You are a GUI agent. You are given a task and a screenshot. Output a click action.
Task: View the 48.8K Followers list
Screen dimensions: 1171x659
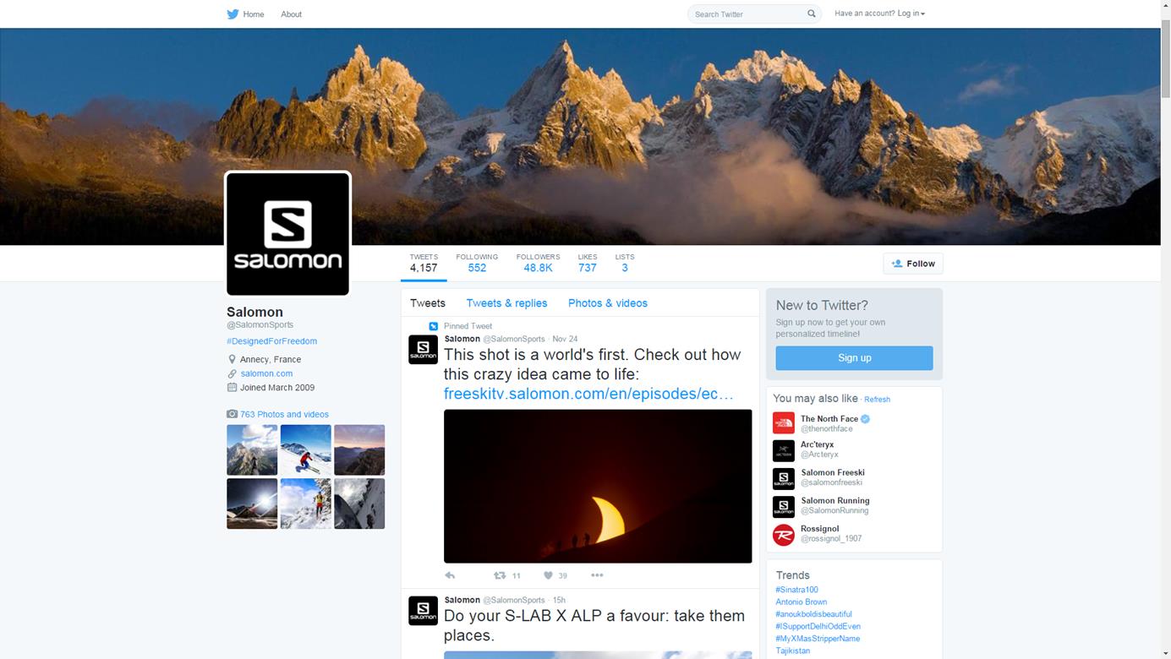click(x=538, y=263)
